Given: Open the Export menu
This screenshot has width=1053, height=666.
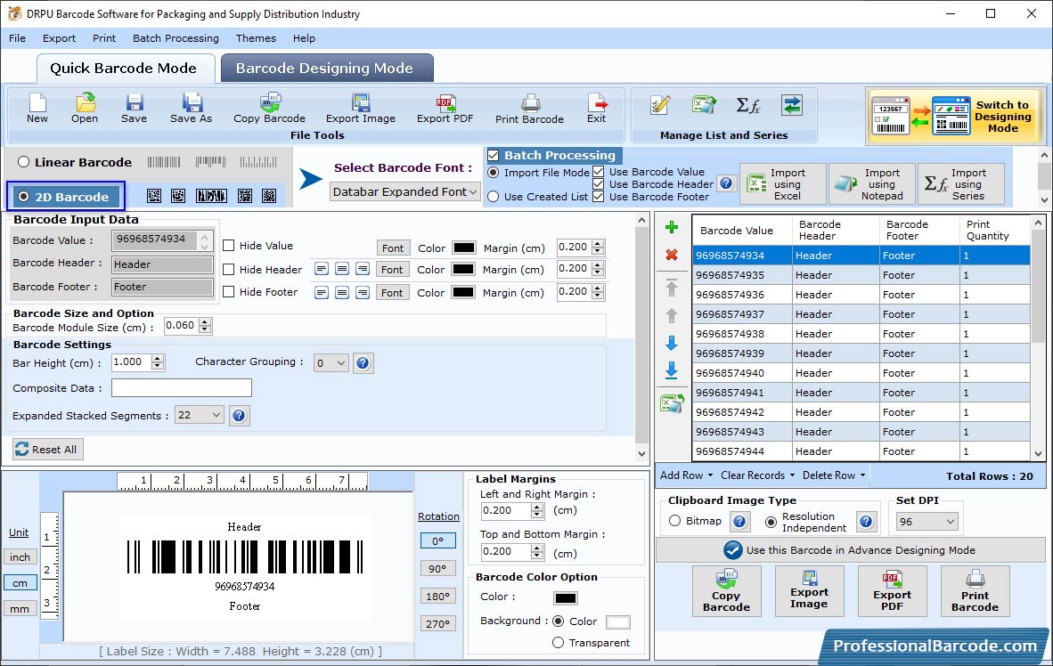Looking at the screenshot, I should point(59,38).
